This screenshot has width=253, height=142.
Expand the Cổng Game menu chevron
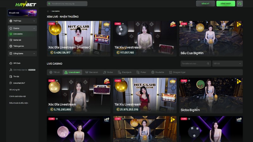tap(34, 53)
